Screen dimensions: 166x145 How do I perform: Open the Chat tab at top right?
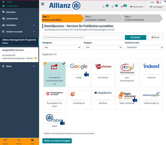[x=152, y=2]
